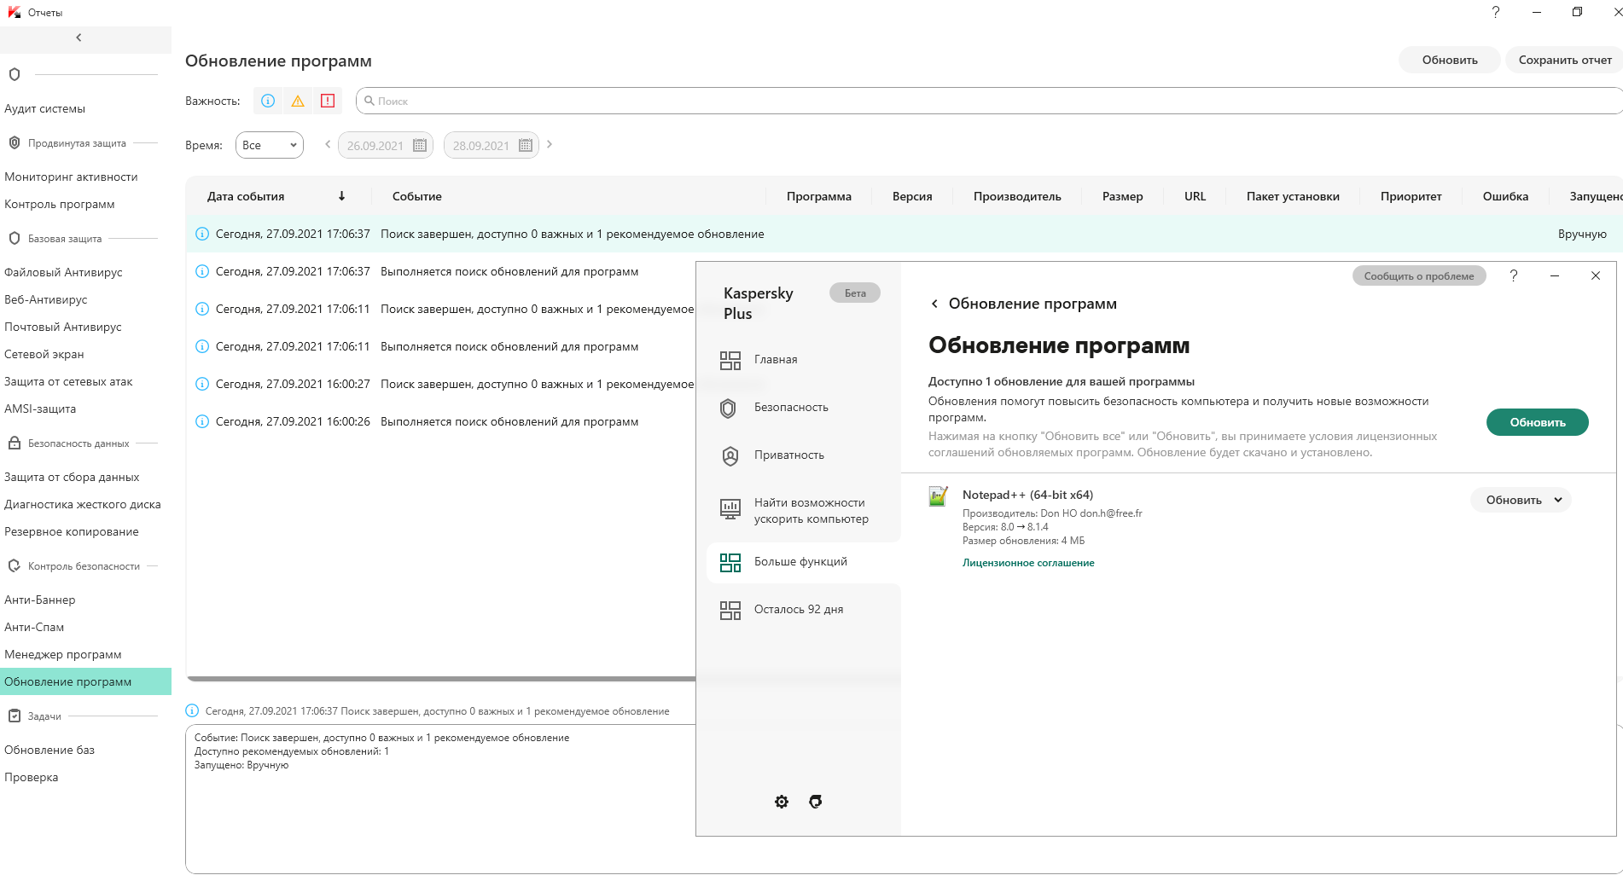1623x881 pixels.
Task: Click the green Обновить button
Action: tap(1538, 422)
